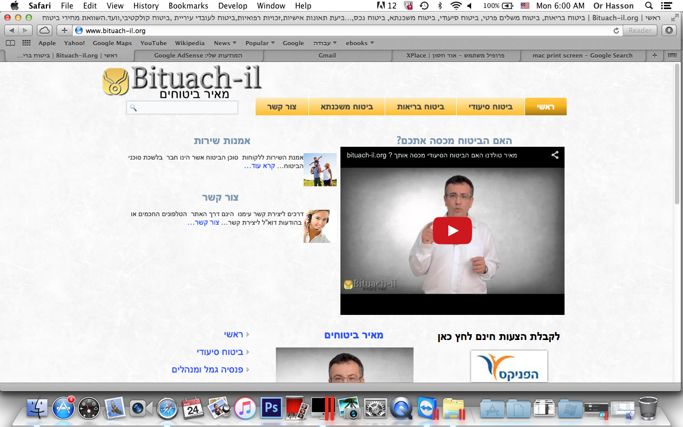
Task: Expand the Popular bookmarks folder
Action: [x=260, y=43]
